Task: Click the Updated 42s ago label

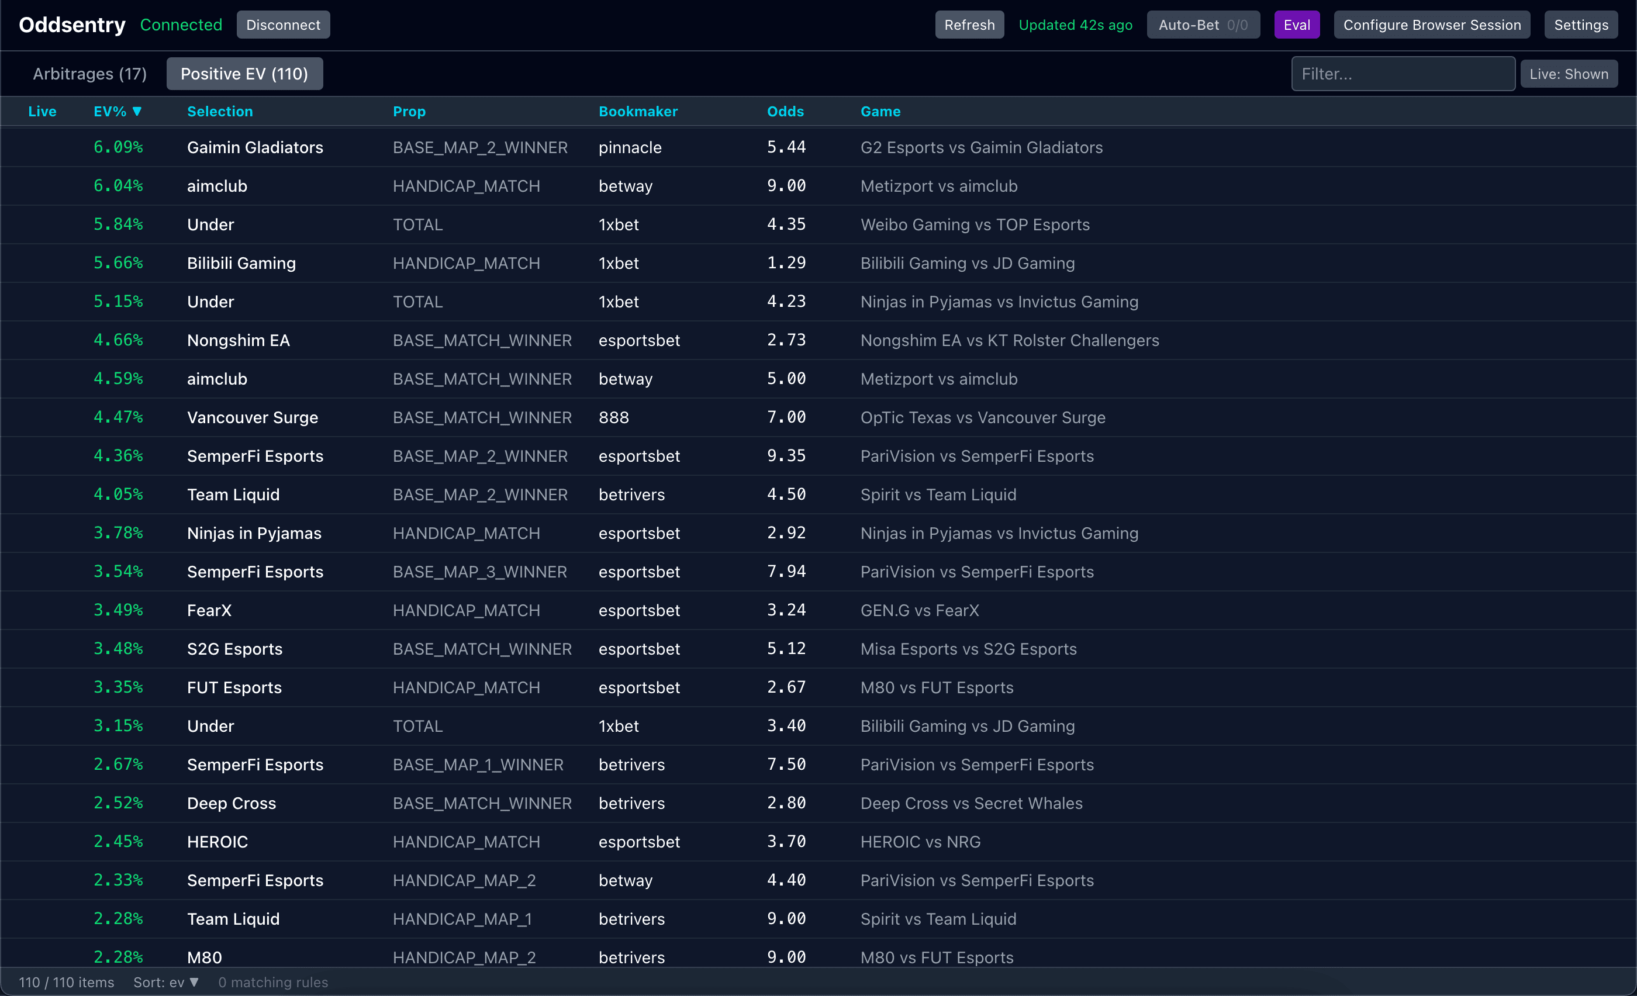Action: pyautogui.click(x=1075, y=25)
